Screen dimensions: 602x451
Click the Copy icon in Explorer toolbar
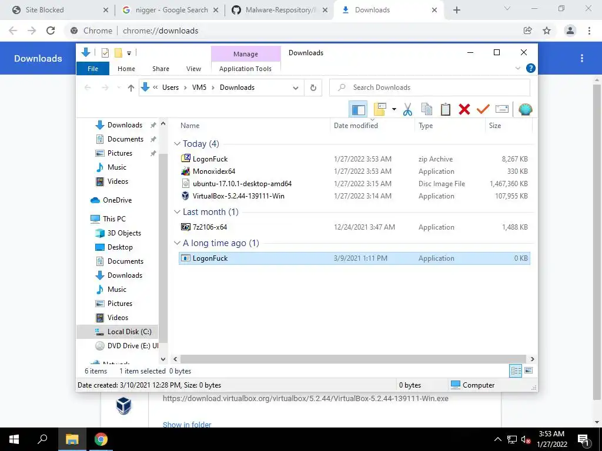427,110
